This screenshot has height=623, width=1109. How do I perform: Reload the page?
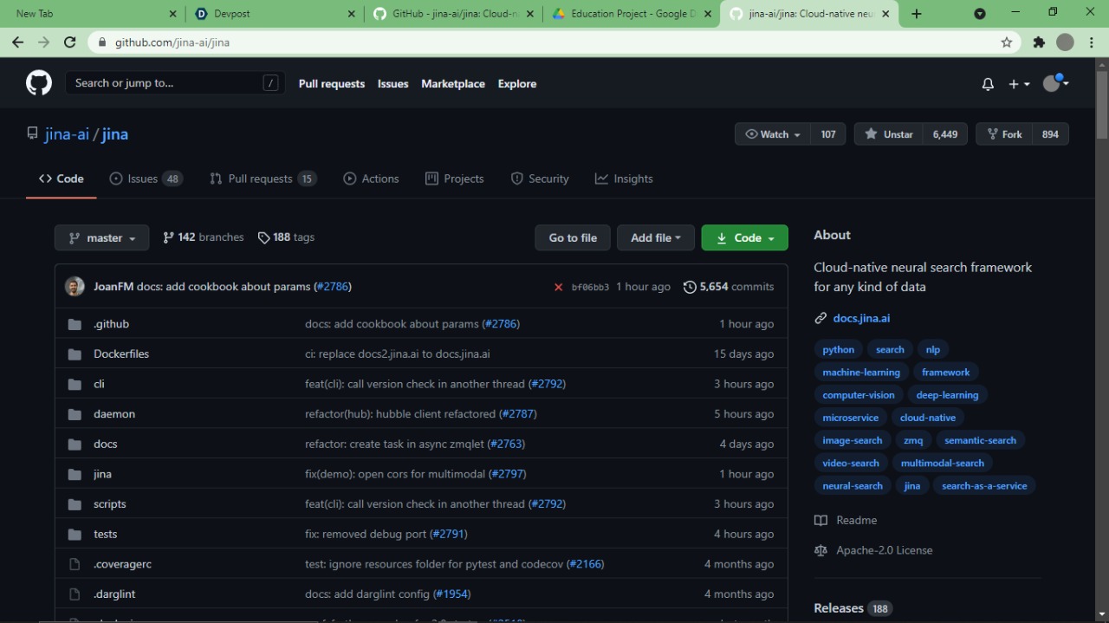coord(70,42)
